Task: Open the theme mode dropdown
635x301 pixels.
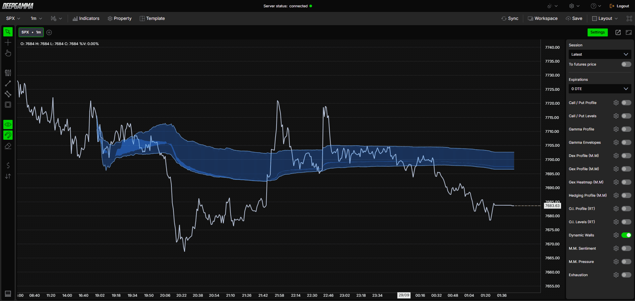Action: (552, 6)
